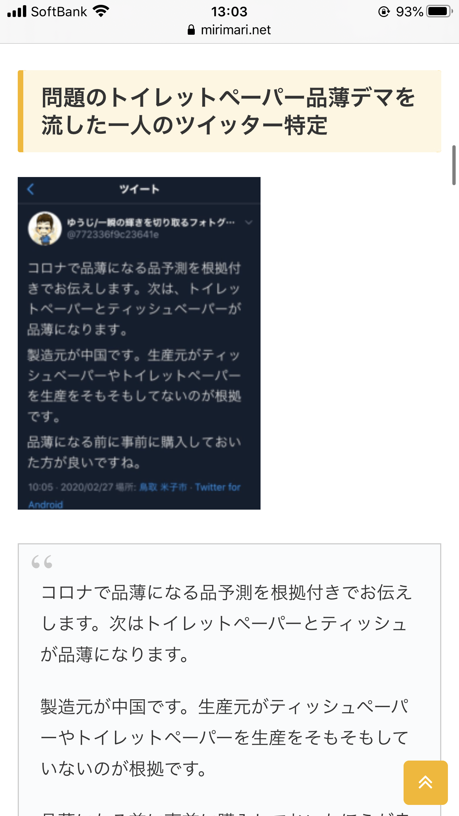Image resolution: width=459 pixels, height=816 pixels.
Task: Tap the cellular signal bars icon
Action: [x=17, y=11]
